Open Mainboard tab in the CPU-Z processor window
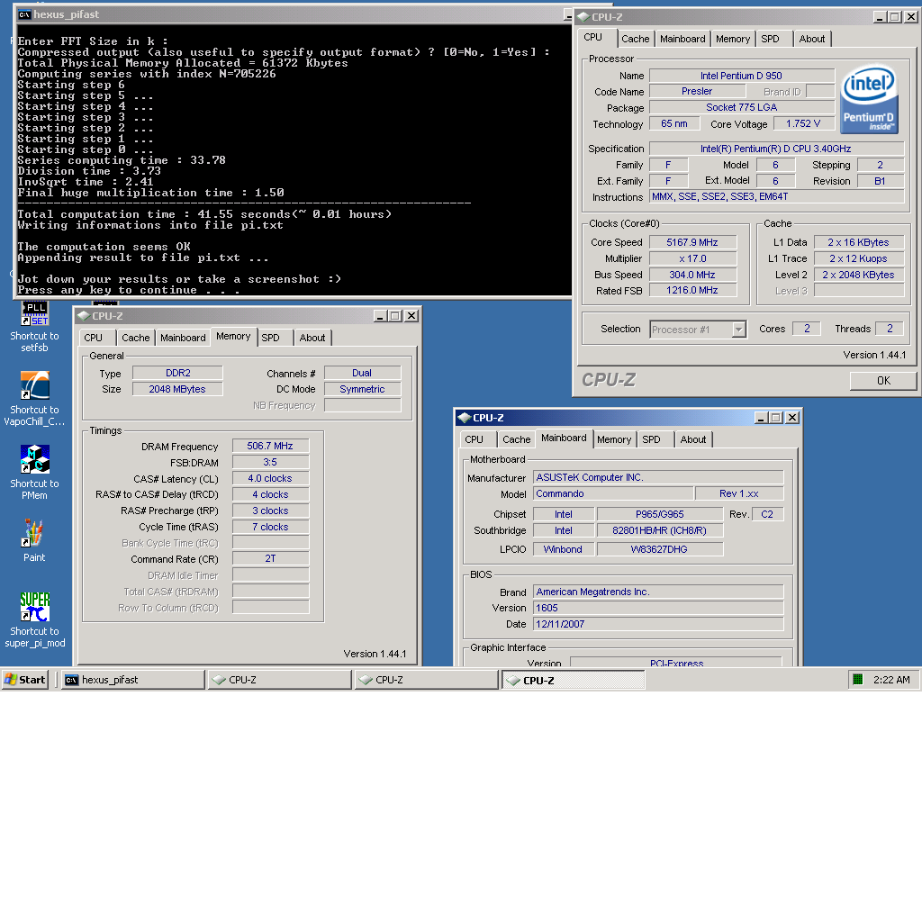Image resolution: width=922 pixels, height=922 pixels. 682,39
